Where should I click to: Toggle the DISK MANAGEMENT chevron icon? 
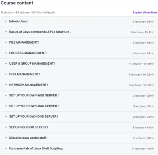coord(6,74)
